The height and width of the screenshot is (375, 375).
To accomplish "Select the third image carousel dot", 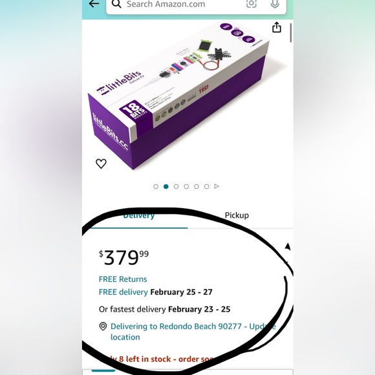I will point(177,187).
